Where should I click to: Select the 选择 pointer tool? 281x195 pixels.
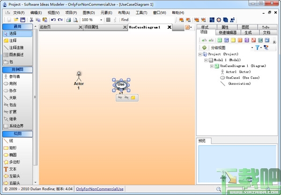click(x=17, y=34)
